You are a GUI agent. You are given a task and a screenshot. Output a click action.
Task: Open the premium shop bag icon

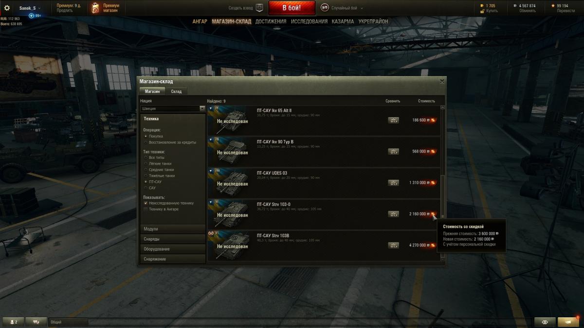tap(95, 8)
